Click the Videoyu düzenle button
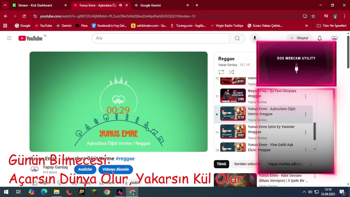The width and height of the screenshot is (350, 197). [116, 169]
